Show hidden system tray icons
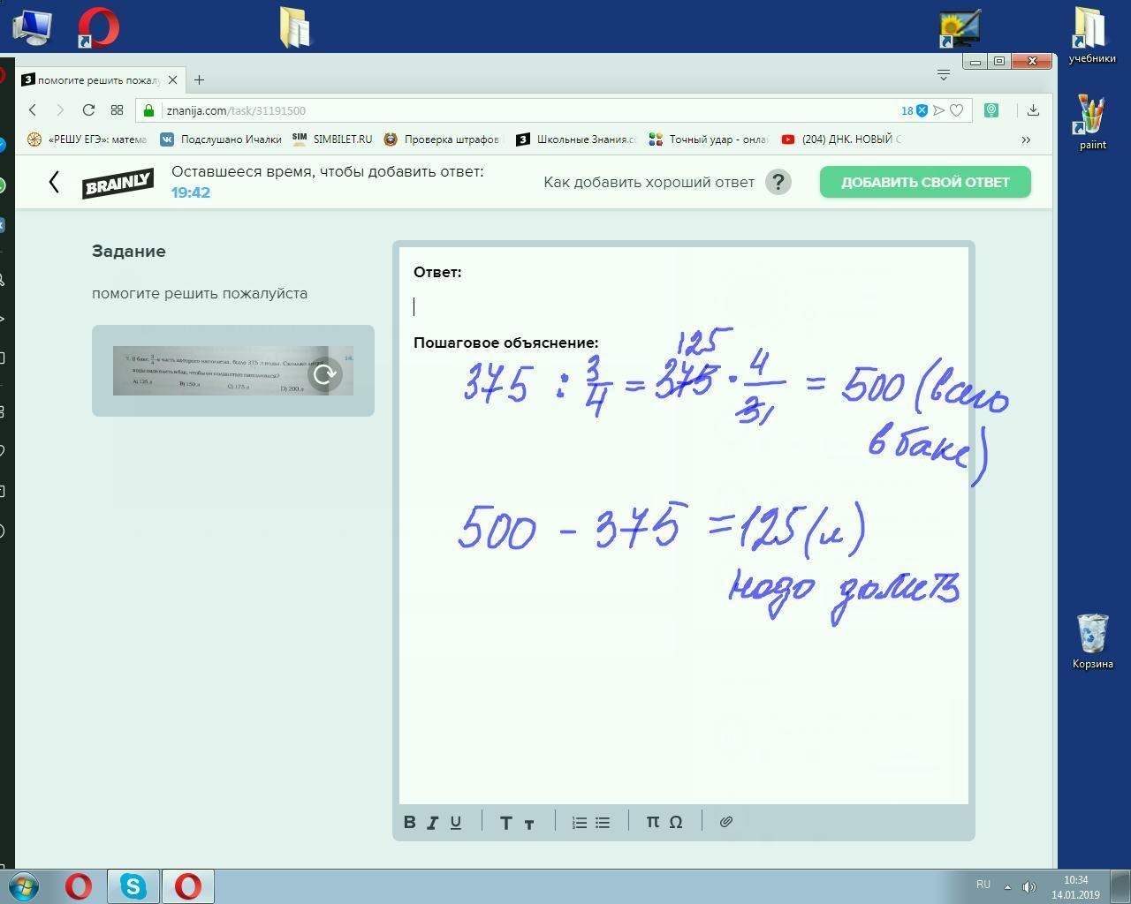 [x=1007, y=886]
